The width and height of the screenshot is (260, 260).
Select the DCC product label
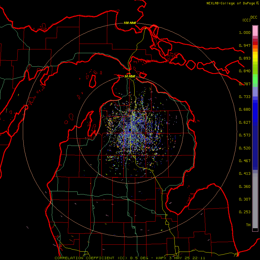tap(254, 17)
